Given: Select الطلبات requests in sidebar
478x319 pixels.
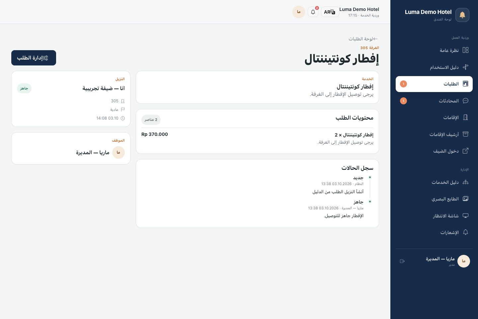Looking at the screenshot, I should tap(434, 84).
